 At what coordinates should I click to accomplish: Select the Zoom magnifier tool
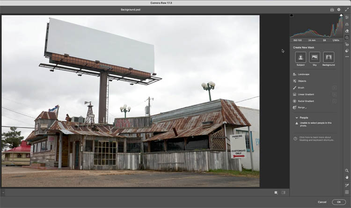(x=347, y=171)
